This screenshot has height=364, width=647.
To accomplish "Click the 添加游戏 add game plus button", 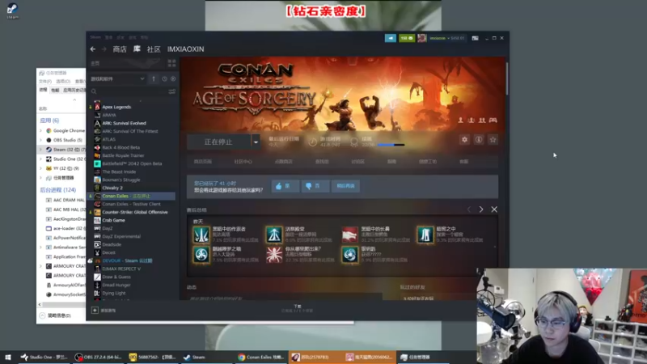I will click(x=95, y=311).
